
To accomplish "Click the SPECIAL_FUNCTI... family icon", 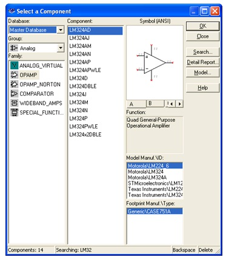I will 14,113.
